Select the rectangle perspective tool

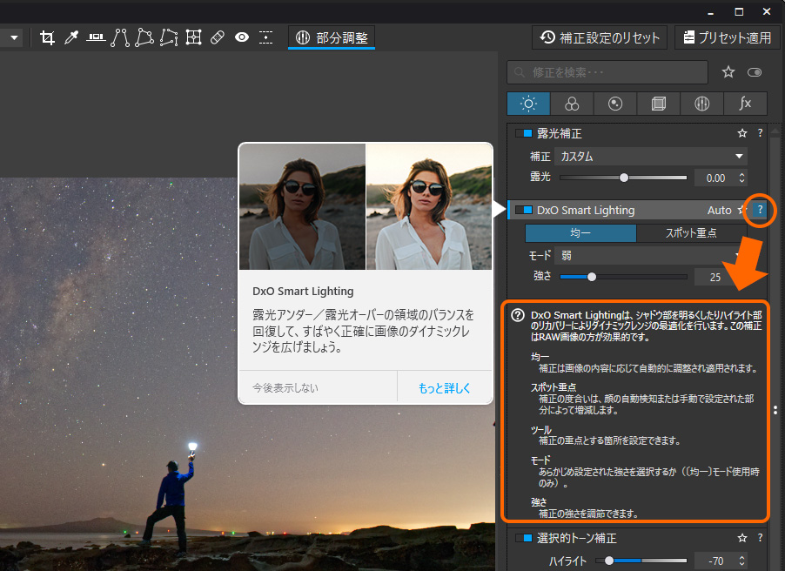pos(144,37)
